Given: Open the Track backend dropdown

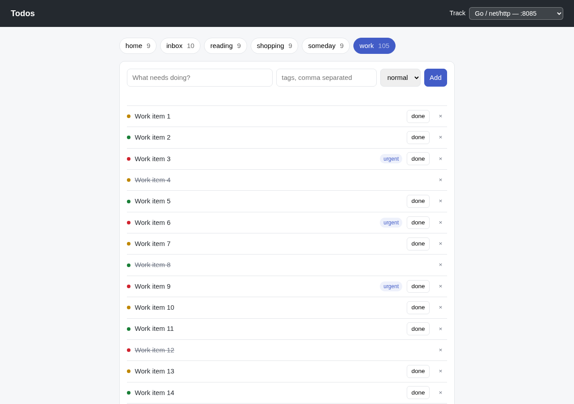Looking at the screenshot, I should 516,13.
